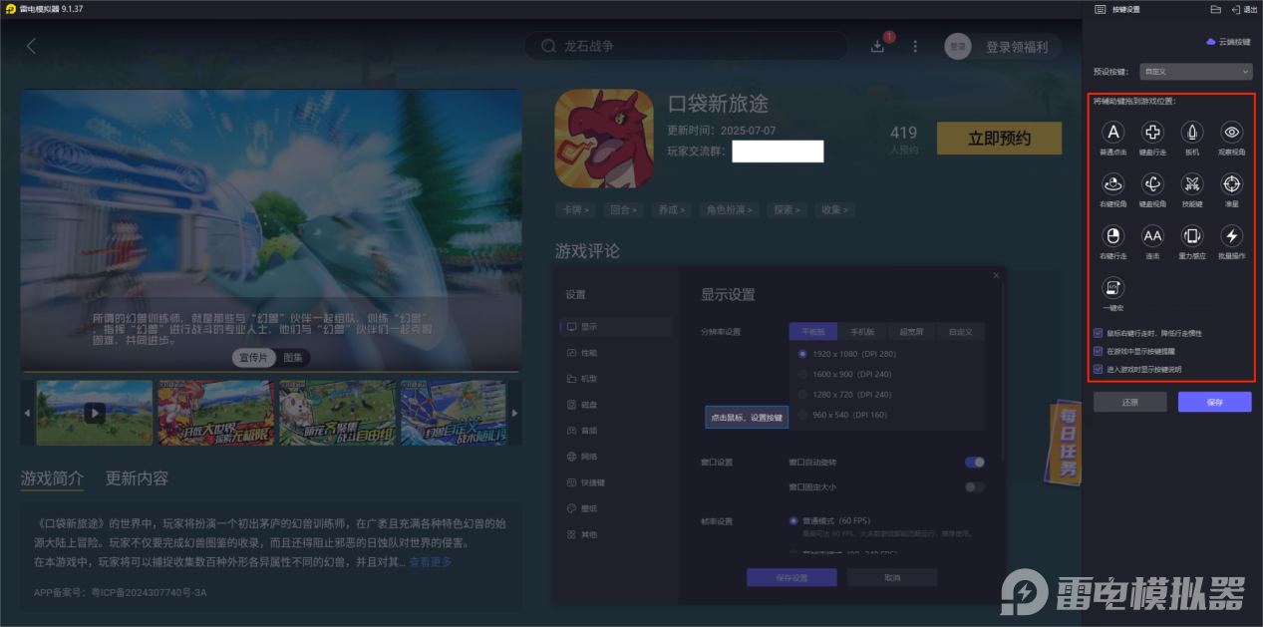Viewport: 1263px width, 627px height.
Task: Close the settings dialog with X
Action: pyautogui.click(x=996, y=275)
